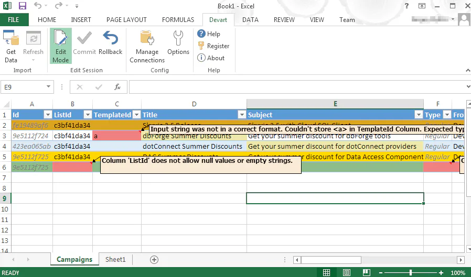471x277 pixels.
Task: Open the Type column filter dropdown
Action: (447, 115)
